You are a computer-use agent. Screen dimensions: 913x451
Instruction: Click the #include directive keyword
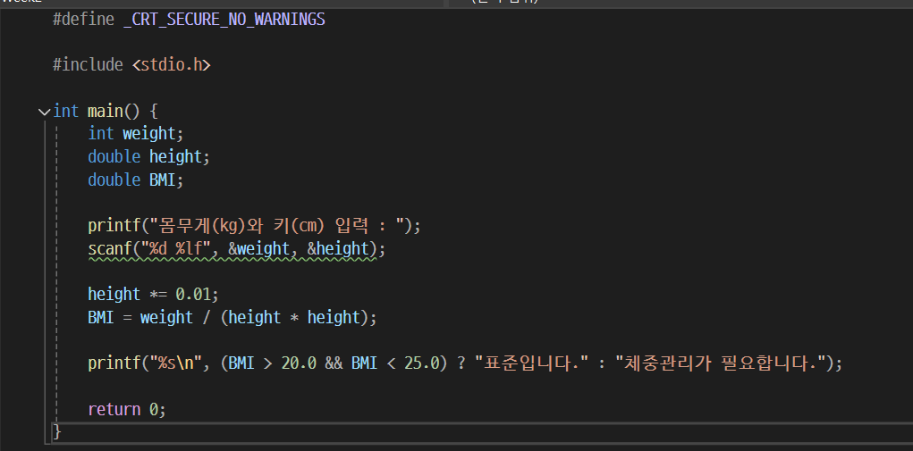[88, 65]
